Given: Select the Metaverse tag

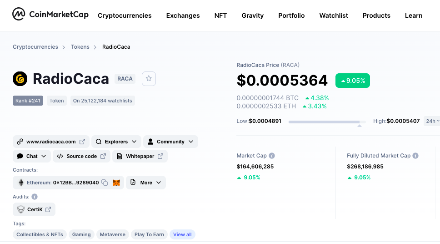Looking at the screenshot, I should pyautogui.click(x=113, y=234).
